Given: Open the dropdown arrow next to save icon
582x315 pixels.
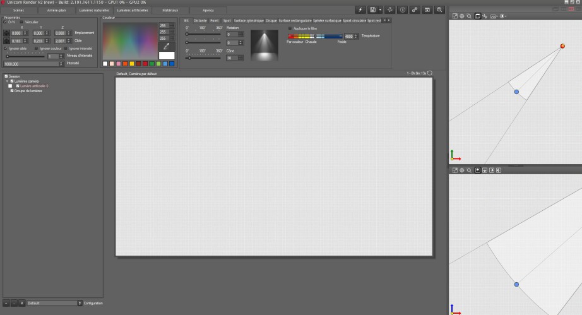Looking at the screenshot, I should 380,10.
